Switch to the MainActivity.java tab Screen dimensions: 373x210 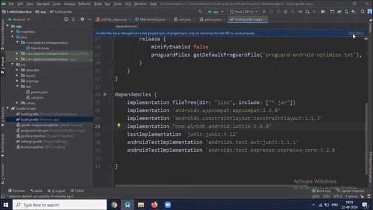coord(152,19)
